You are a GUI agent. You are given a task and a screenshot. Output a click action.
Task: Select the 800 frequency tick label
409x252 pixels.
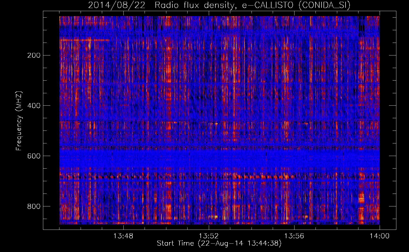[34, 206]
